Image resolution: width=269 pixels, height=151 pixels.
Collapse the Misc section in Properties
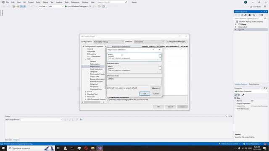235,98
